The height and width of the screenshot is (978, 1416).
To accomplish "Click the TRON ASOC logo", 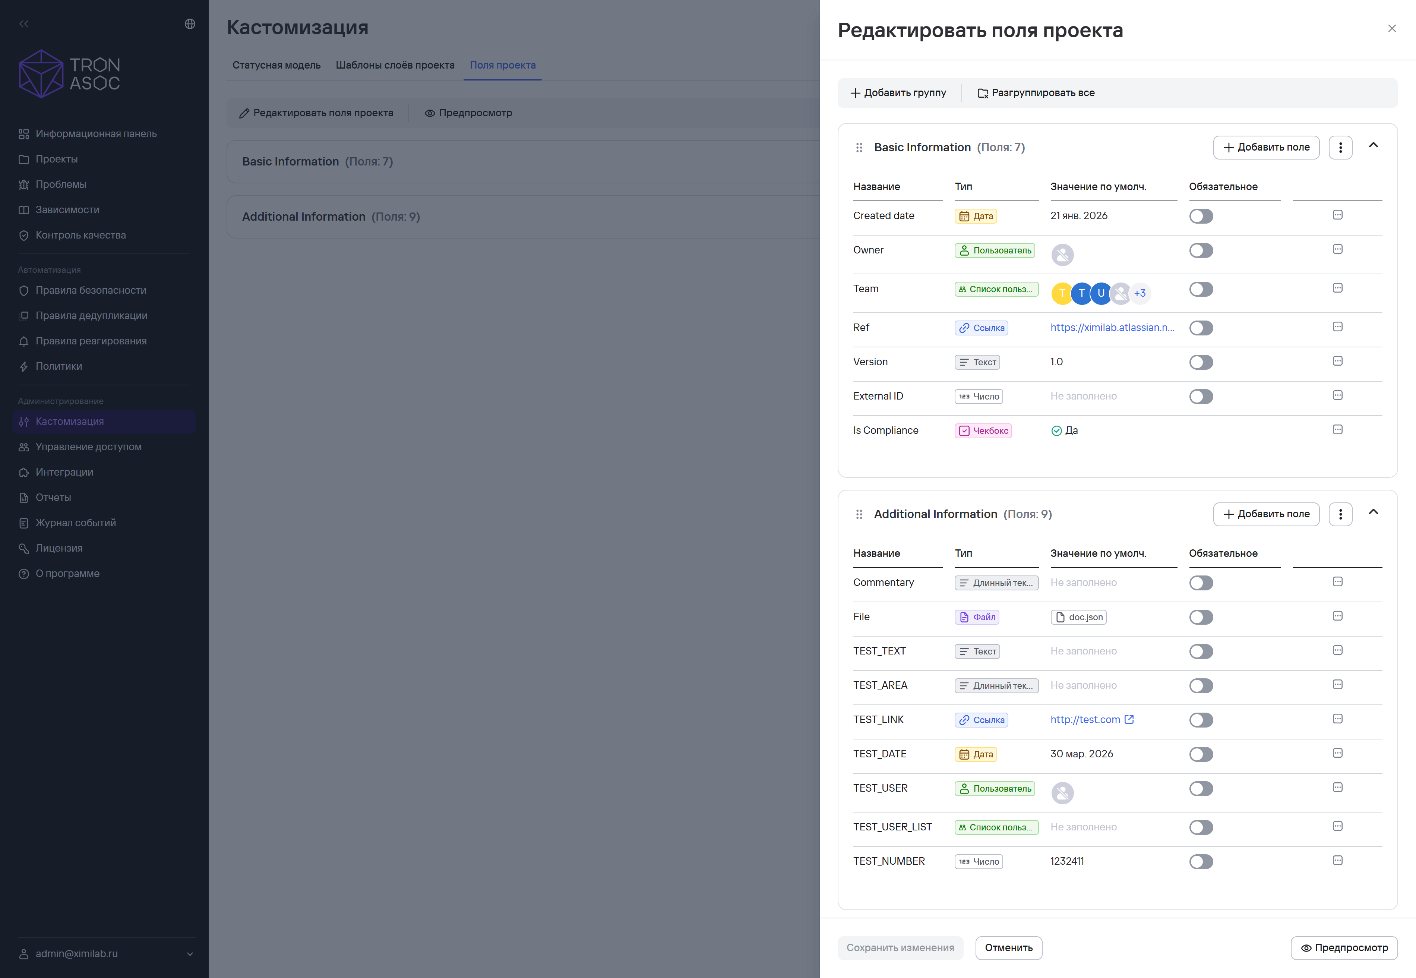I will [x=69, y=73].
